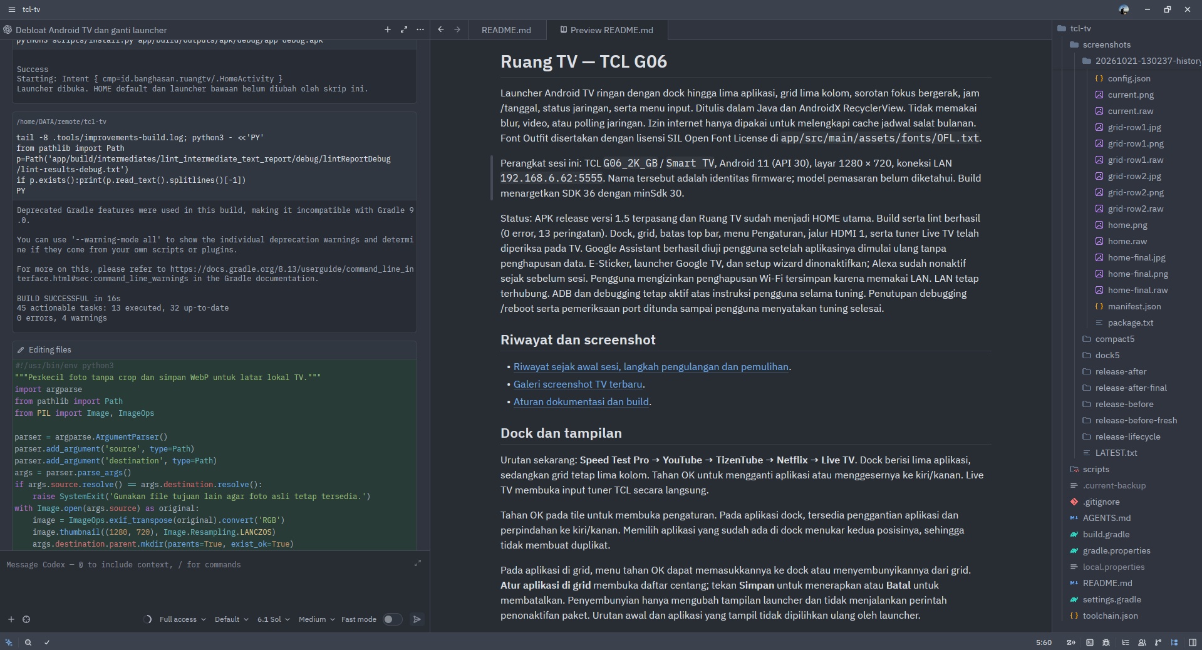Click the crosshair icon beside the add-context plus
The width and height of the screenshot is (1202, 650).
click(x=26, y=619)
